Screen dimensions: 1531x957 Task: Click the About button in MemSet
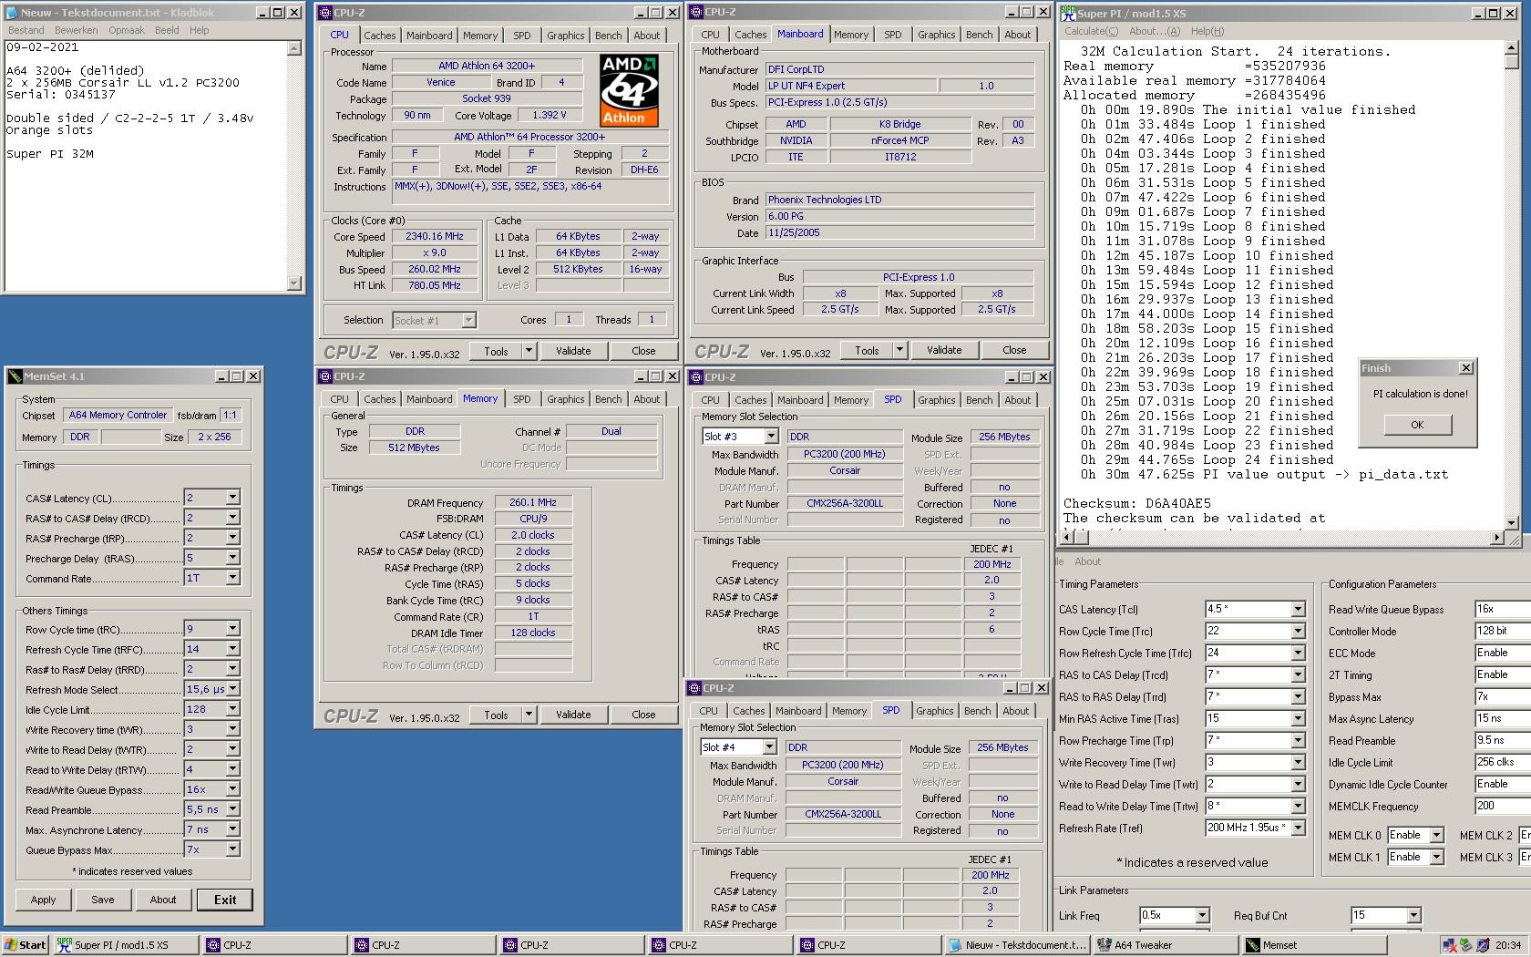pos(163,900)
